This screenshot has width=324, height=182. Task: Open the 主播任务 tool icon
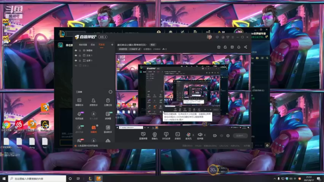108,102
